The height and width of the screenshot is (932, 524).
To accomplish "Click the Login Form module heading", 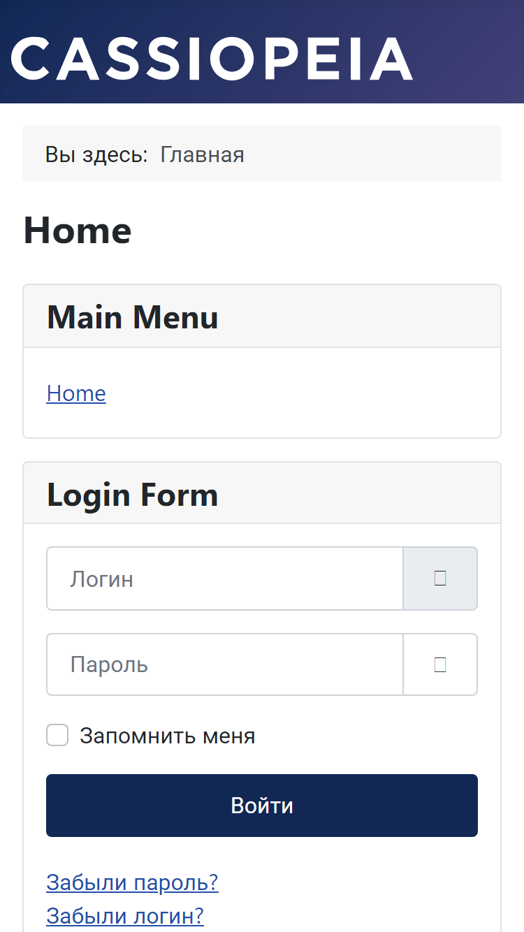I will pos(133,495).
